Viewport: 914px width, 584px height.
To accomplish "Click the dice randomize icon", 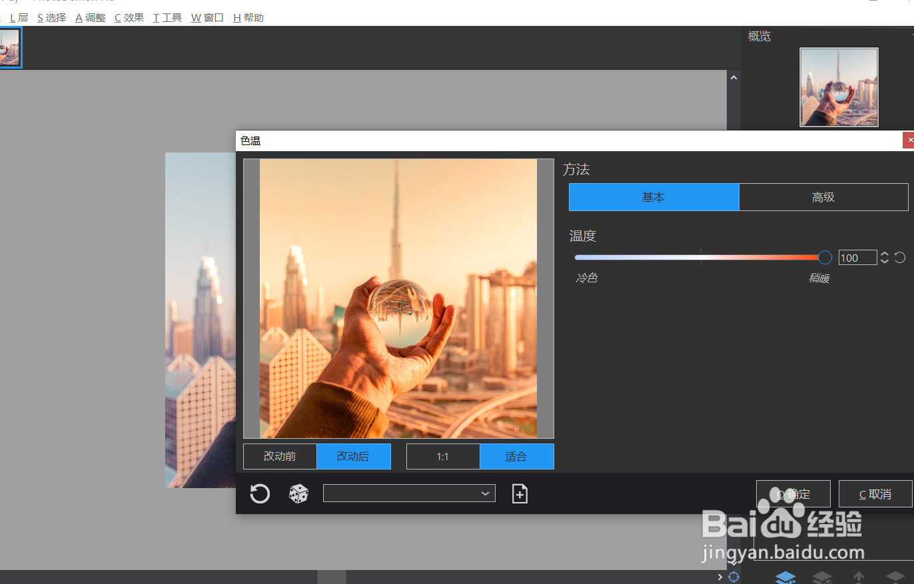I will [298, 493].
